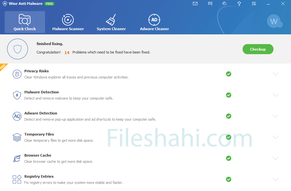Viewport: 291px width, 191px height.
Task: Expand the Browser Cache row chevron
Action: tap(275, 158)
